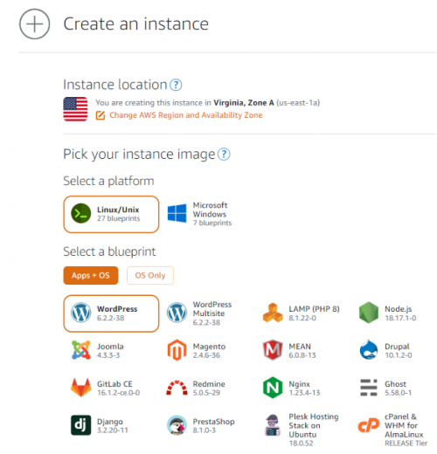Switch to the OS Only tab
437x454 pixels.
click(150, 275)
